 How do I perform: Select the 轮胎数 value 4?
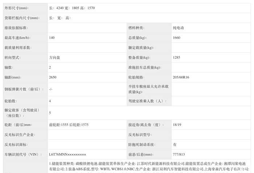(50, 101)
